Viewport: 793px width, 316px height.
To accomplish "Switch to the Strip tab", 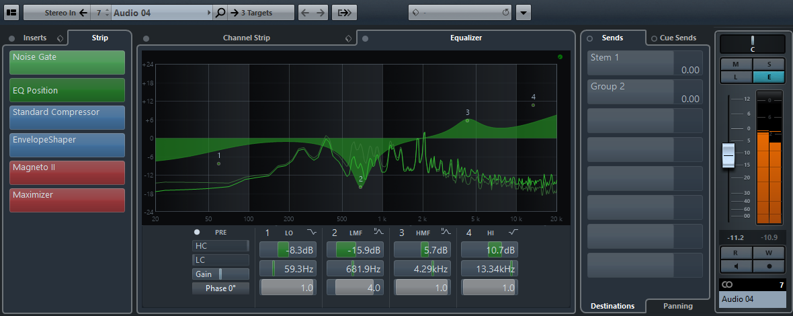I will point(99,38).
